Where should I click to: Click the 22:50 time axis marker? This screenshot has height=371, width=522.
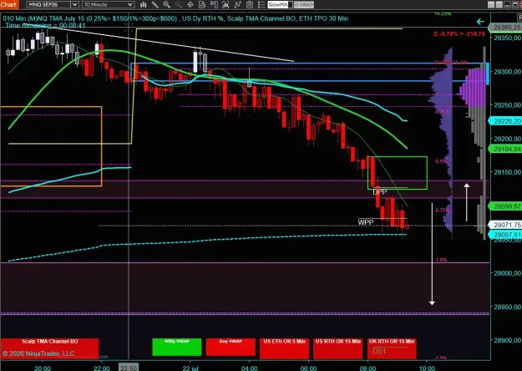[x=129, y=368]
